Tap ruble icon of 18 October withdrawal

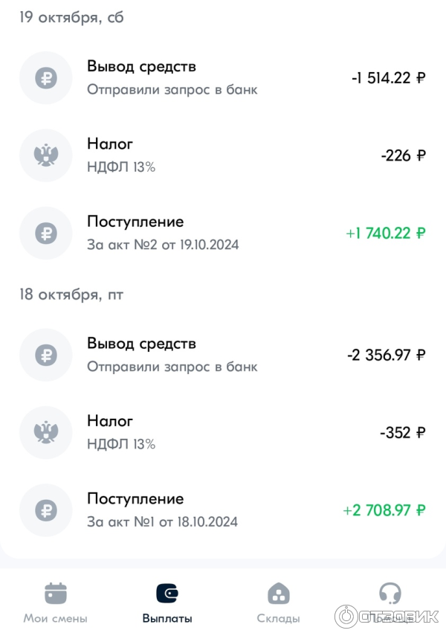click(46, 355)
